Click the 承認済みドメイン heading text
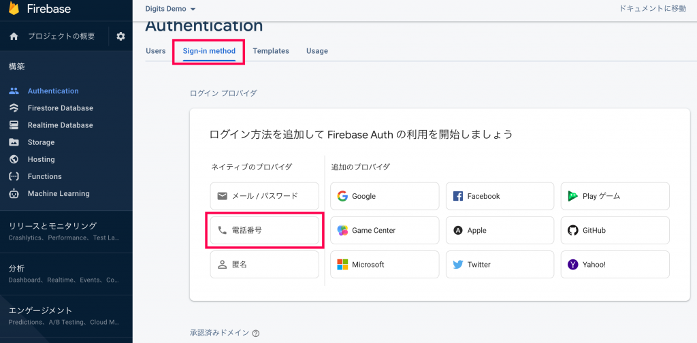The height and width of the screenshot is (343, 697). [x=220, y=333]
